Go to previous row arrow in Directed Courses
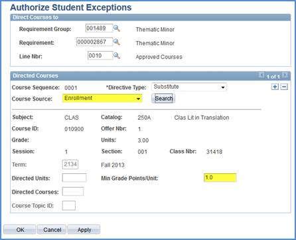296x240 pixels. tap(261, 75)
